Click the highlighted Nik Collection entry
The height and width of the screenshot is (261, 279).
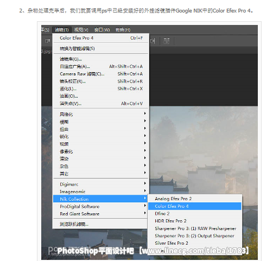100,199
